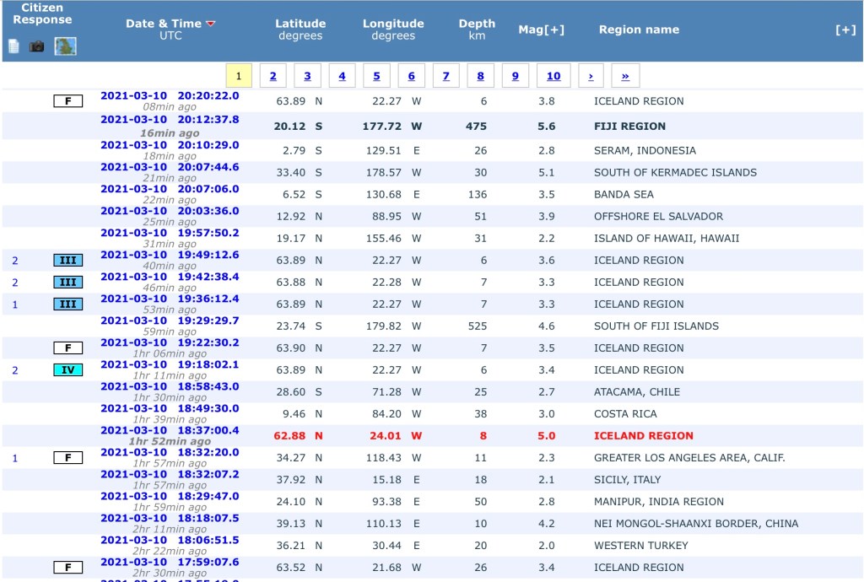Open the 18:37:00.4 Iceland magnitude 5.0 event
This screenshot has width=864, height=582.
pos(170,430)
